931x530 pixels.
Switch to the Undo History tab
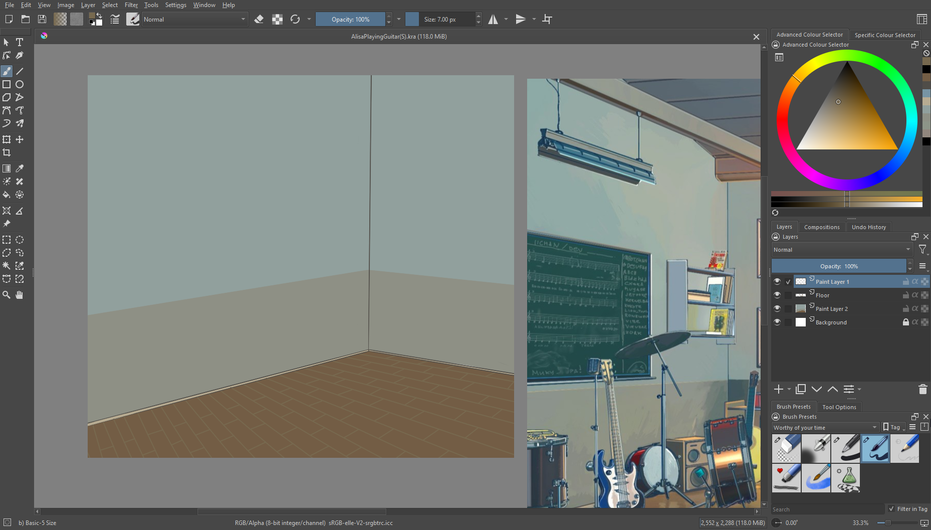coord(868,227)
